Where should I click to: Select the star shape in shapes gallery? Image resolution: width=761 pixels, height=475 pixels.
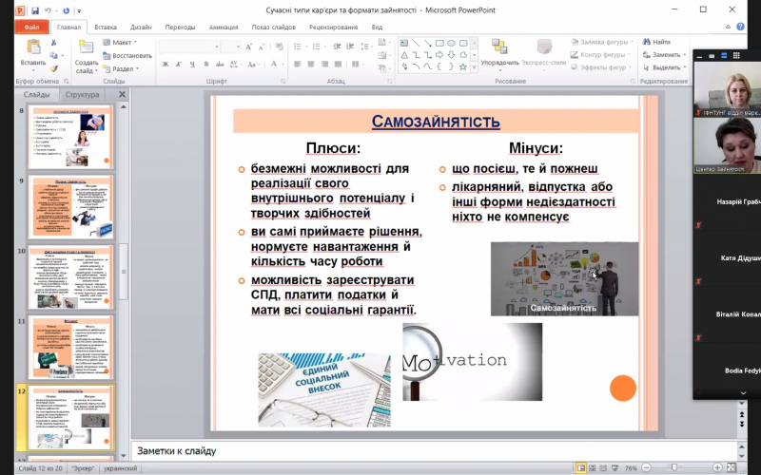[463, 66]
